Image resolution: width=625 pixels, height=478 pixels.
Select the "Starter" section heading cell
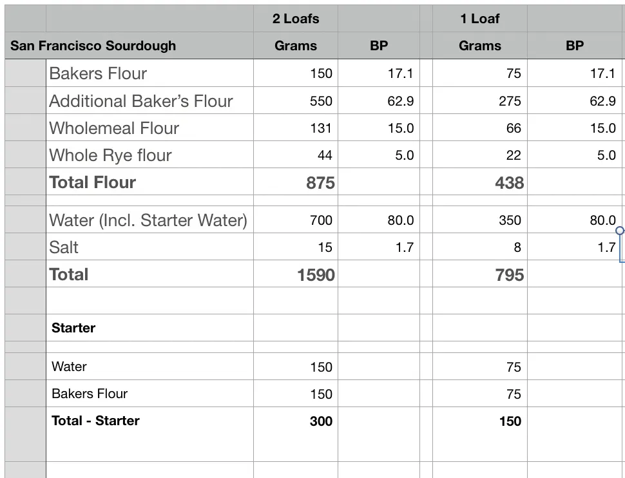(x=73, y=328)
